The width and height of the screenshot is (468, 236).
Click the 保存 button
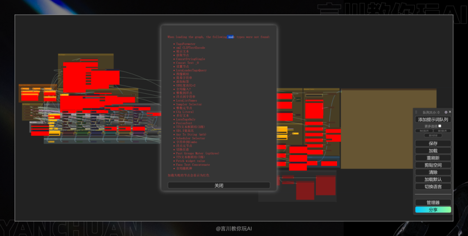433,144
